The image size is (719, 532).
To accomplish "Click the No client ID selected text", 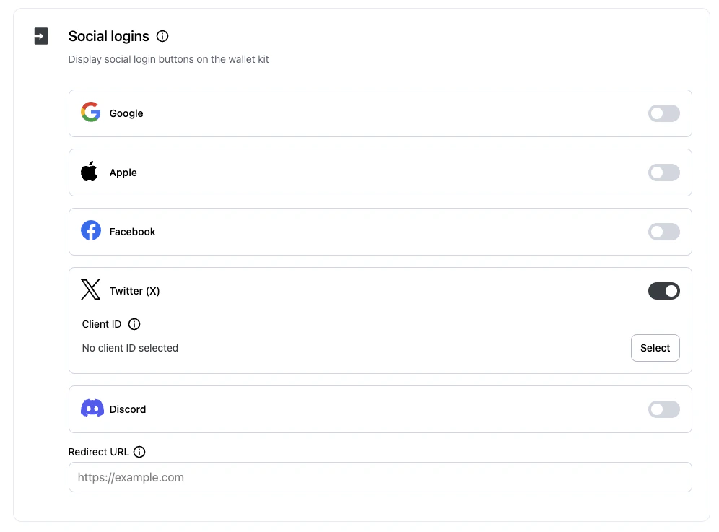I will 130,347.
